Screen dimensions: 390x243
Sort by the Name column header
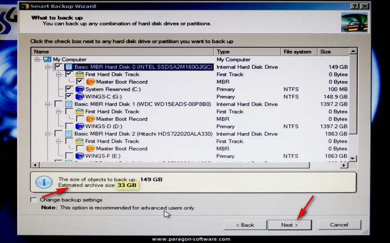122,52
